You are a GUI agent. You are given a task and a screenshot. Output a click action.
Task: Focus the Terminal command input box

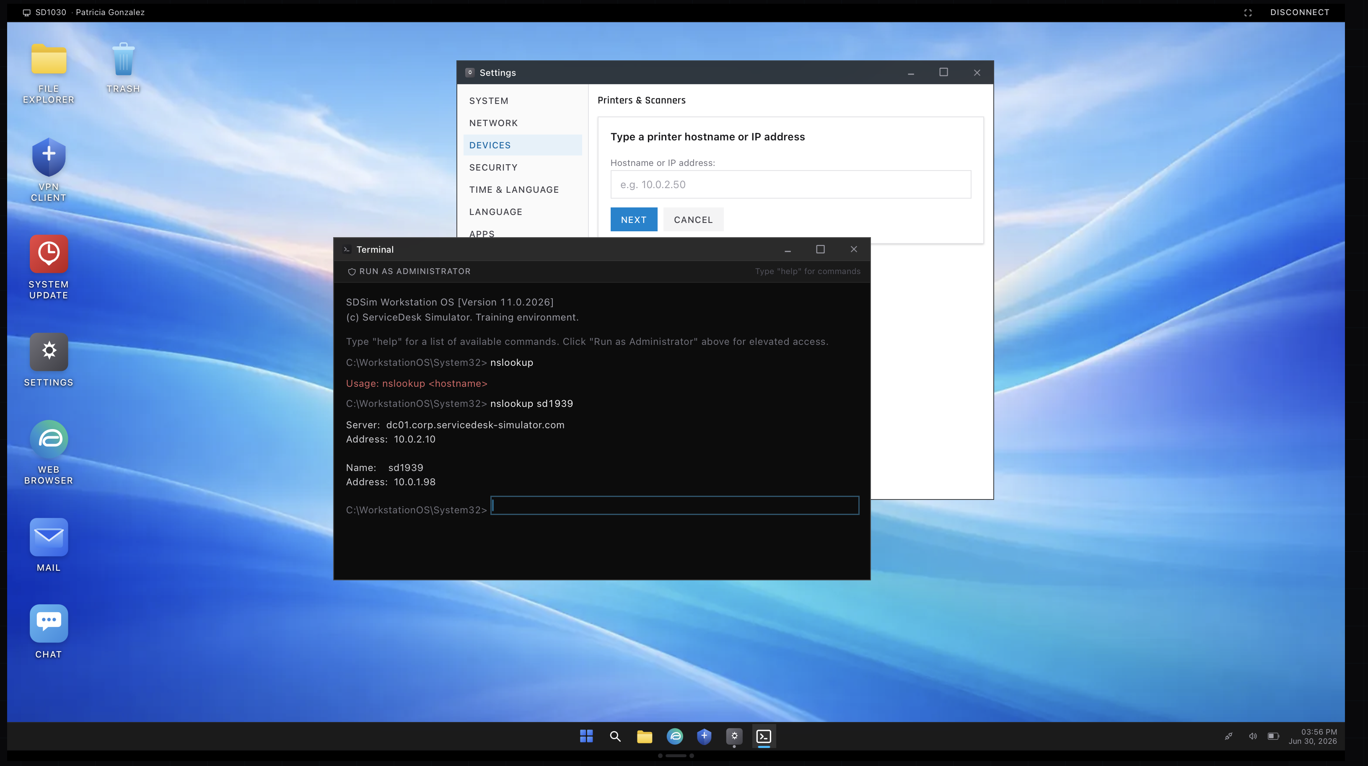(674, 505)
